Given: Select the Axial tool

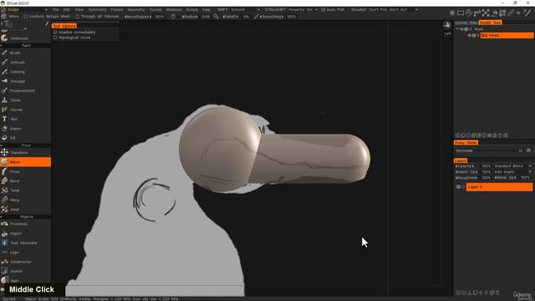Looking at the screenshot, I should point(26,209).
